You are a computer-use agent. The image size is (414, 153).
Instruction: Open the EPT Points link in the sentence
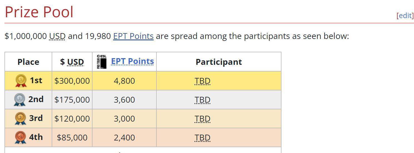point(133,36)
